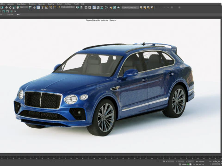Open the Animation menu
Image resolution: width=222 pixels, height=166 pixels.
click(x=11, y=4)
